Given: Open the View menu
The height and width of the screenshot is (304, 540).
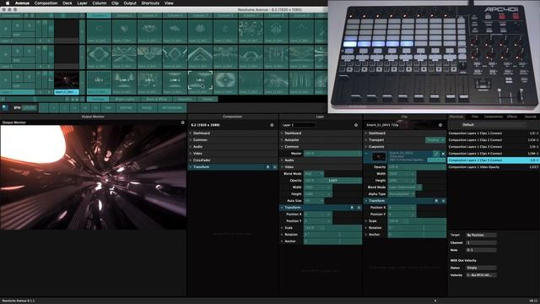Looking at the screenshot, I should (169, 3).
